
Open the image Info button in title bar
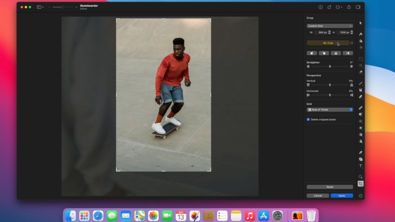320,7
